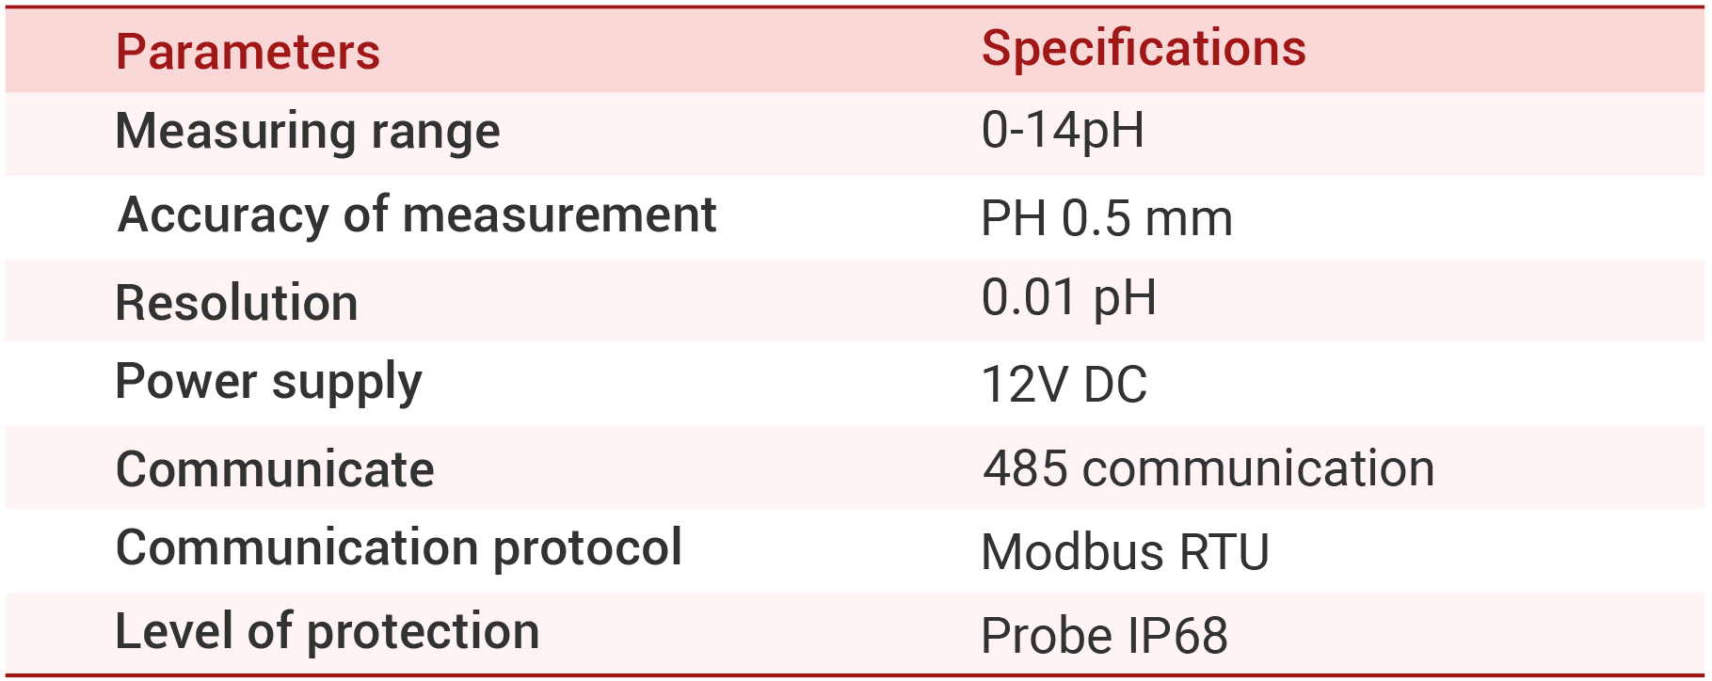This screenshot has height=681, width=1712.
Task: Click the Modbus RTU value
Action: point(1126,552)
